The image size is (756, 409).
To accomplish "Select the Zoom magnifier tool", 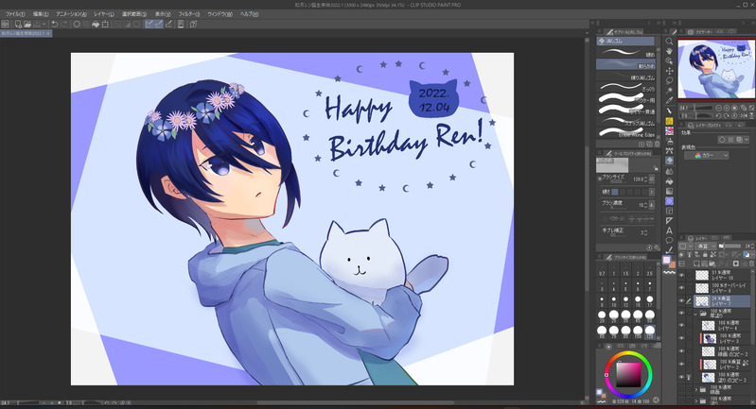I will (x=669, y=42).
